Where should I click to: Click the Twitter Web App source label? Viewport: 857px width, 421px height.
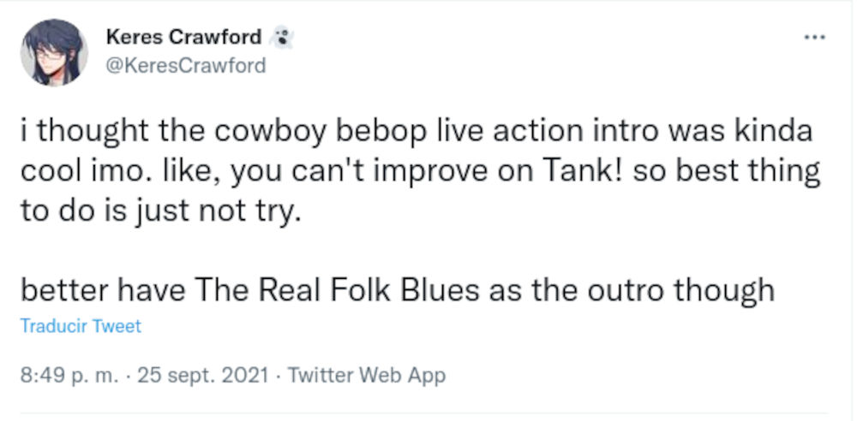coord(367,375)
